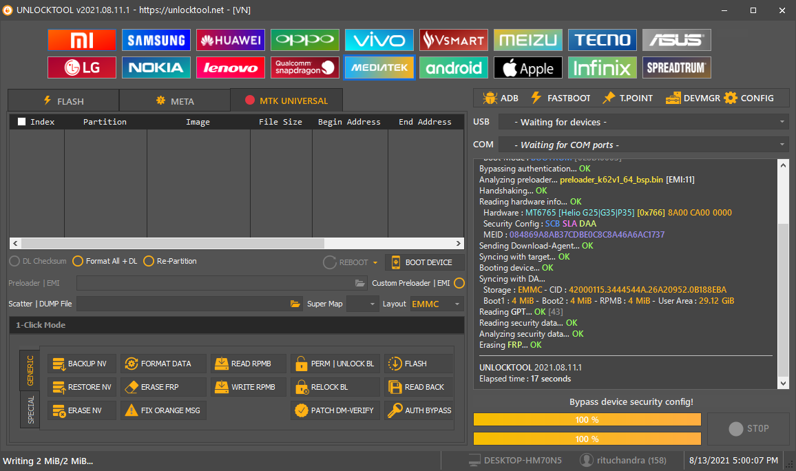Click the WRITE RPMB button
The height and width of the screenshot is (471, 796).
[x=249, y=387]
